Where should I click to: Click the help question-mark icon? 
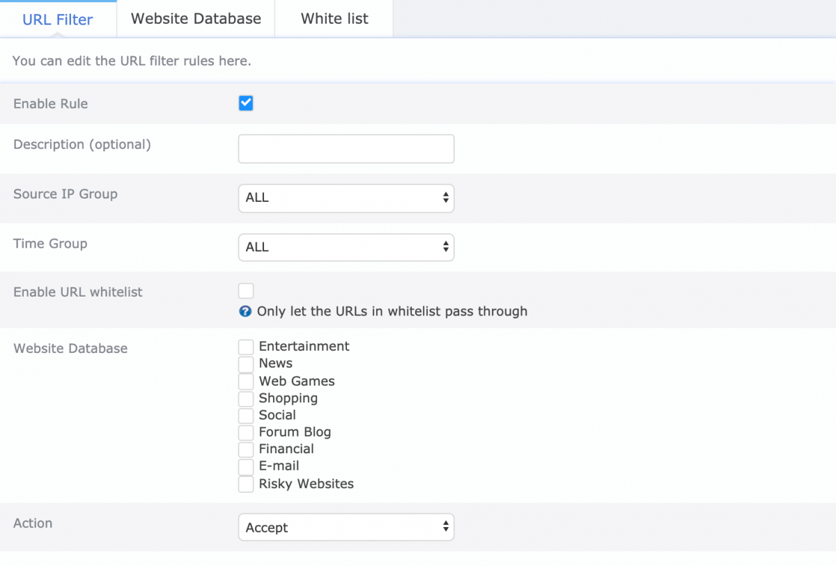click(x=245, y=312)
